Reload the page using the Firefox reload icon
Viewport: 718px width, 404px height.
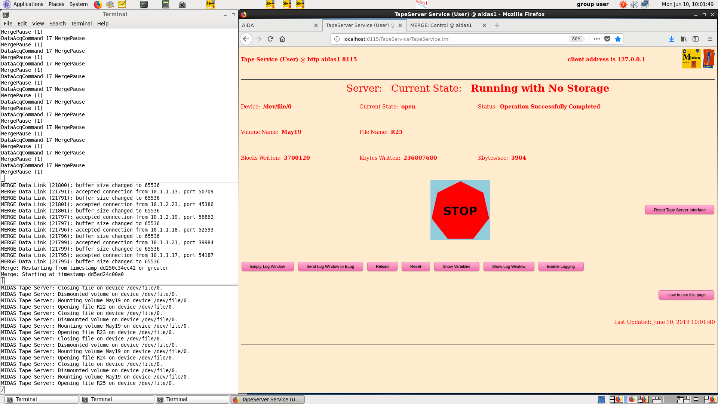tap(270, 39)
